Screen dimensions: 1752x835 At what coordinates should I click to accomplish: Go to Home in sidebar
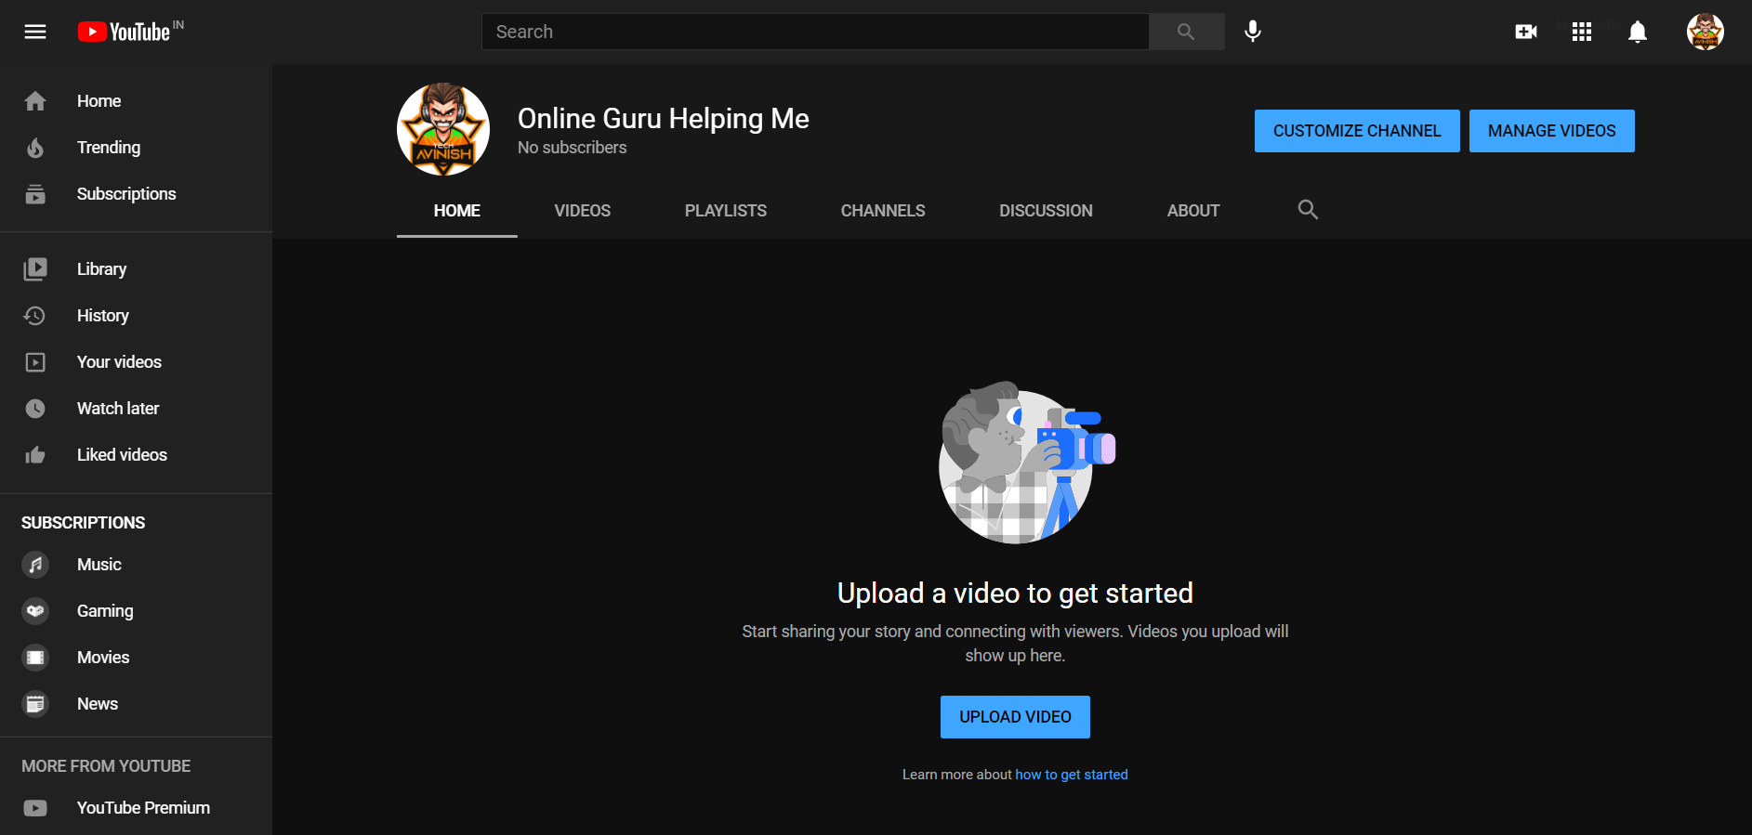[99, 101]
